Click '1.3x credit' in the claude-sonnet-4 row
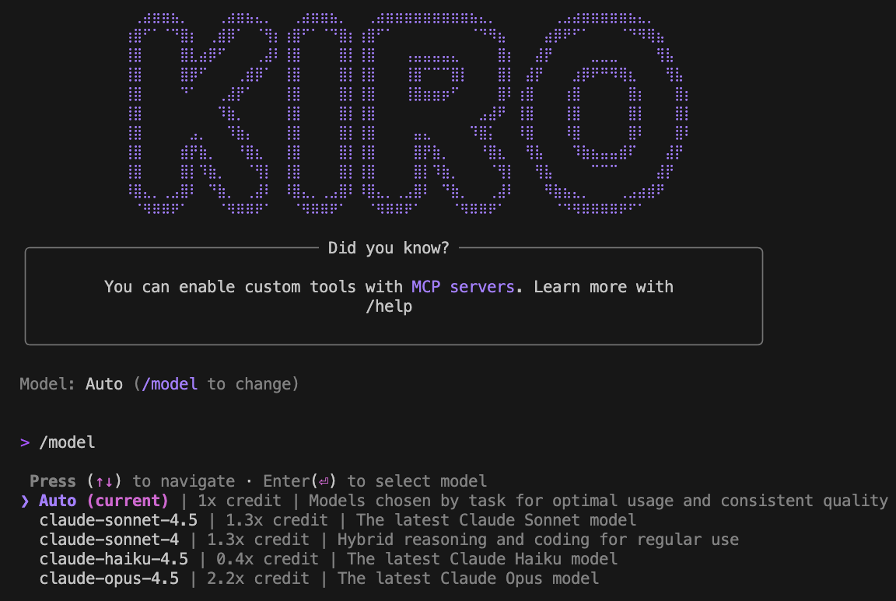 [x=258, y=540]
